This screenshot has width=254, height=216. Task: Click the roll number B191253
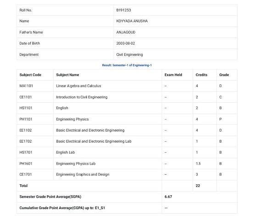(x=123, y=10)
